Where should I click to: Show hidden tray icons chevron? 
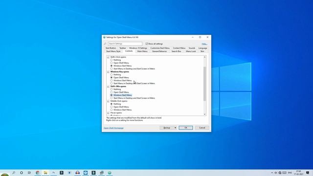coord(272,173)
